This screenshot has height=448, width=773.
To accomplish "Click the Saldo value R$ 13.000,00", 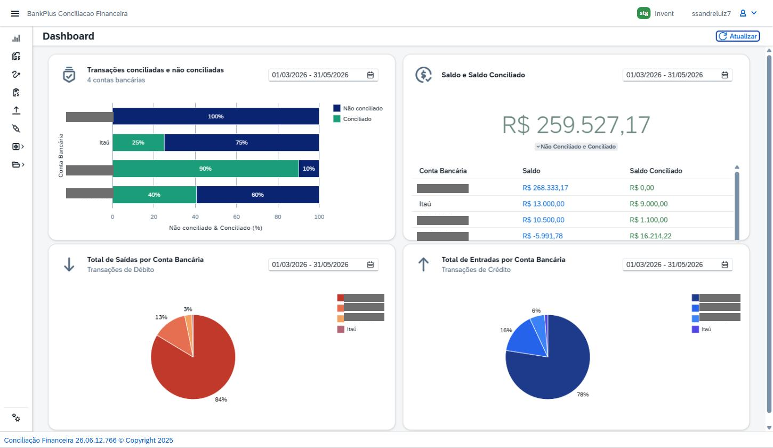I will click(543, 204).
